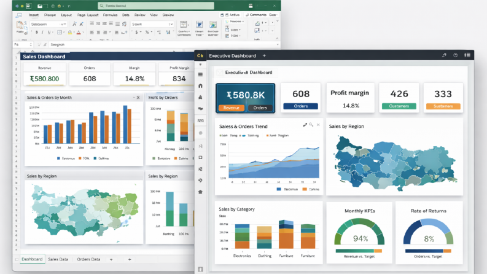Close the Sales & Orders by Month chart
Viewport: 487px width, 274px height.
coord(138,98)
